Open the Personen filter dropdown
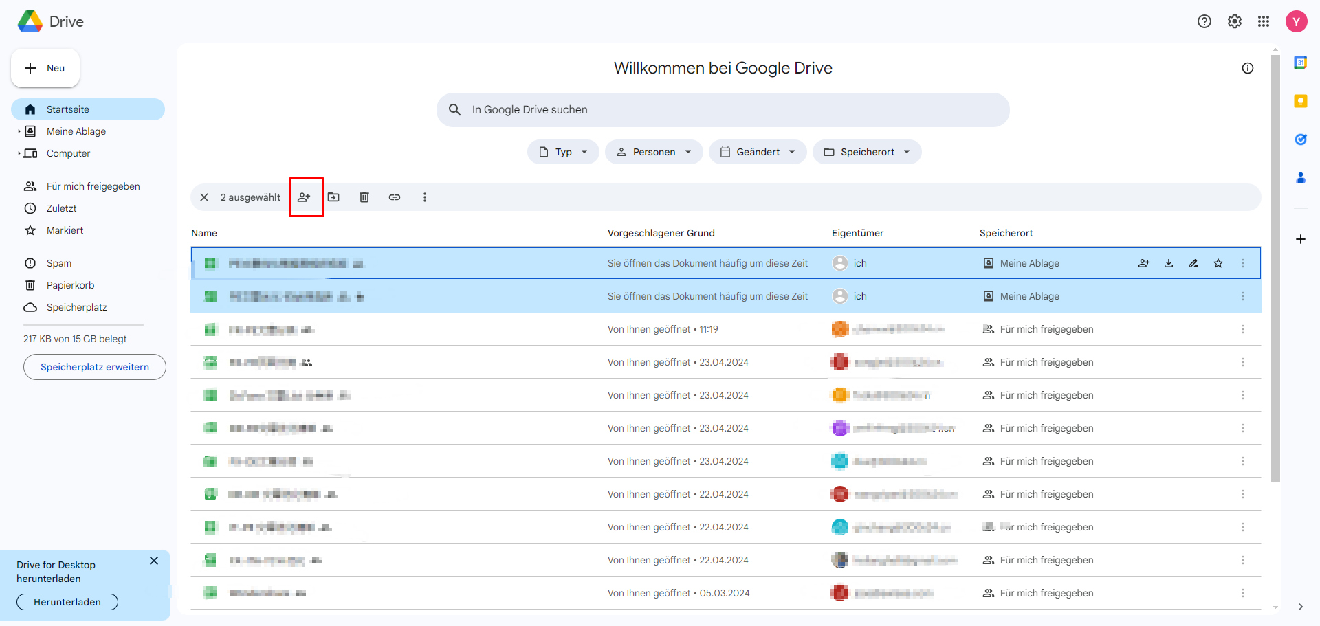 coord(654,152)
